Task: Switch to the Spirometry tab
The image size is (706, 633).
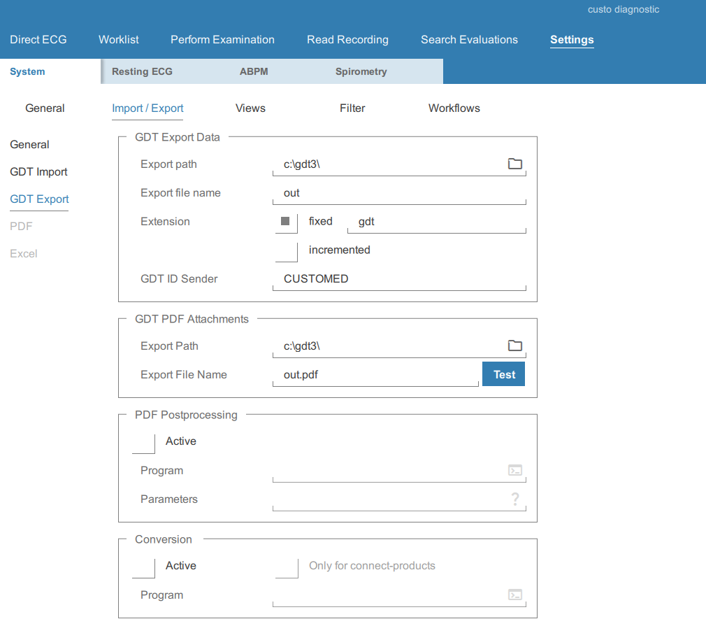Action: (x=361, y=71)
